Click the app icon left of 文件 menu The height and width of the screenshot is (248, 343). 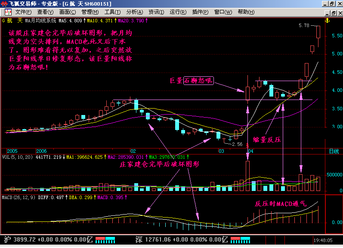8,12
